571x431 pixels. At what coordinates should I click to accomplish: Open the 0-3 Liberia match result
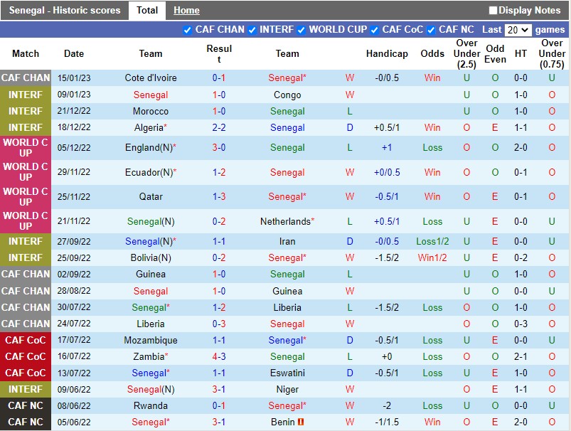pos(219,324)
